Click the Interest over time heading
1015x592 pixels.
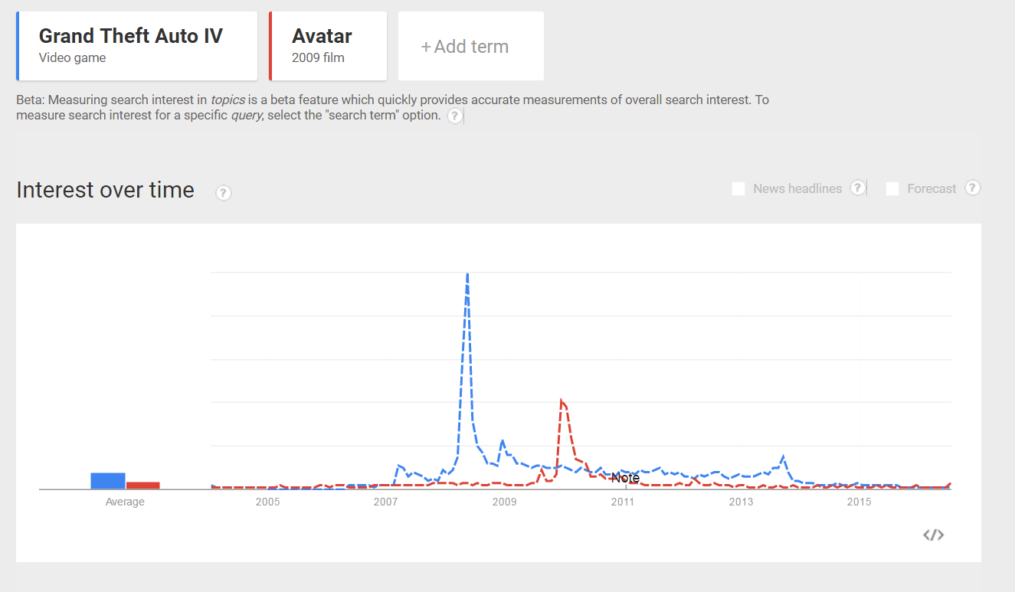click(105, 189)
